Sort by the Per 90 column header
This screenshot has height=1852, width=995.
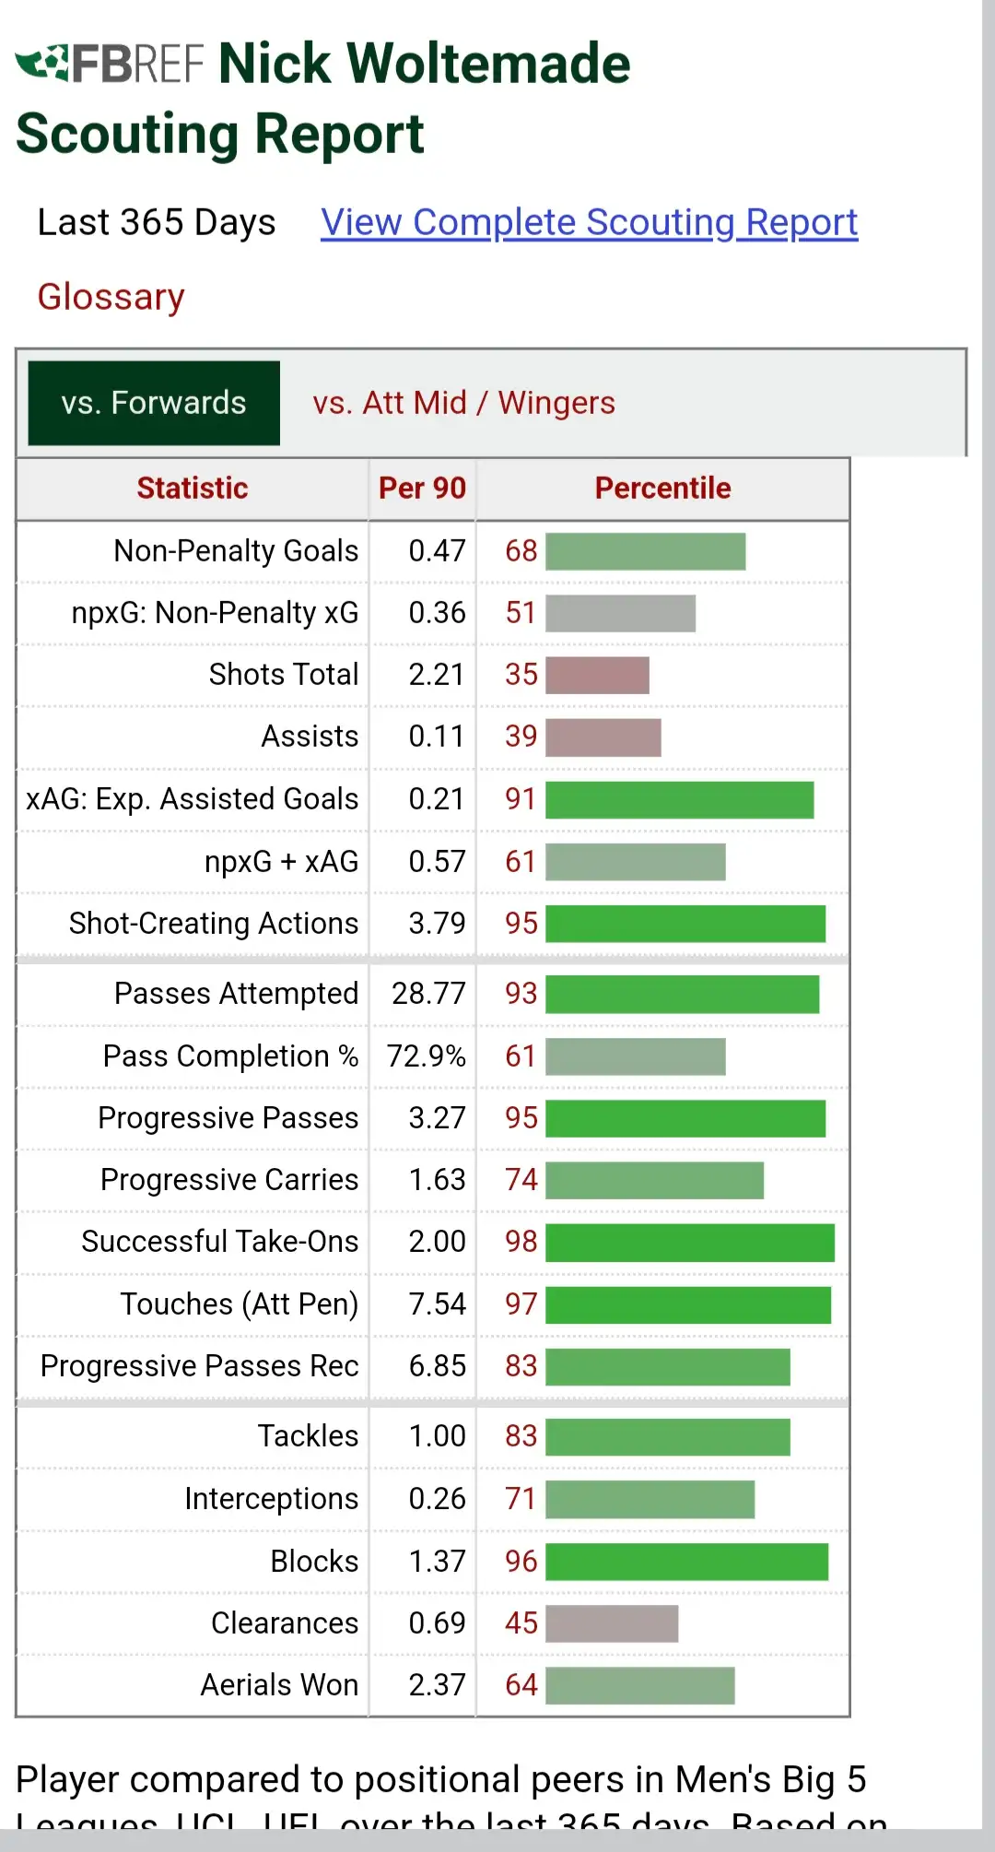[422, 488]
